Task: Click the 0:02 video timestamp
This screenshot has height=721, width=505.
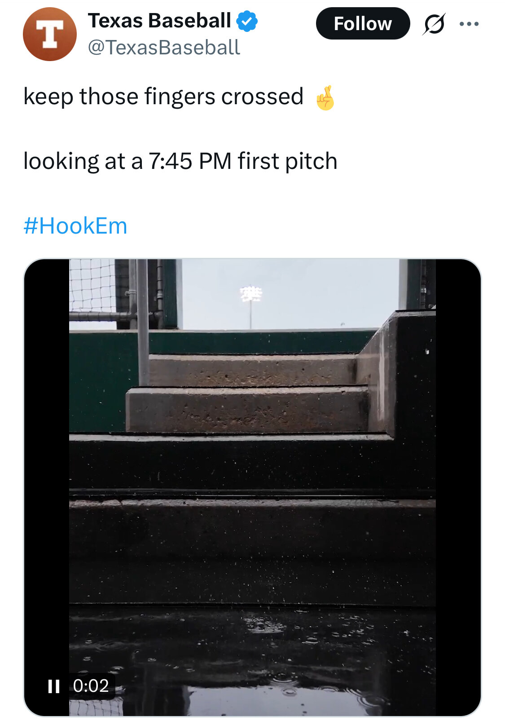Action: coord(91,686)
